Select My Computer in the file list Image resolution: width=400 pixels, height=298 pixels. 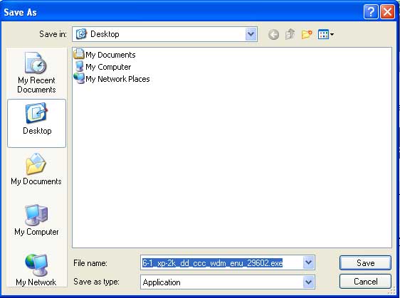point(102,67)
